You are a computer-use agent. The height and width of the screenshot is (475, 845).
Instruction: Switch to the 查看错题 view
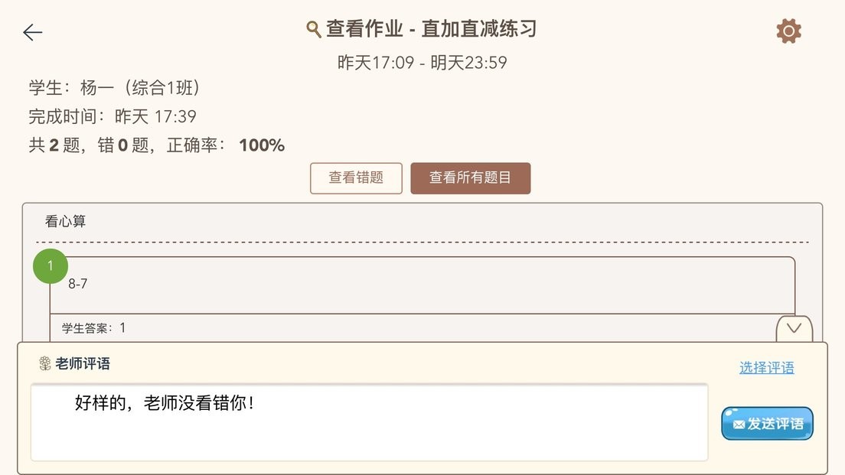click(355, 177)
